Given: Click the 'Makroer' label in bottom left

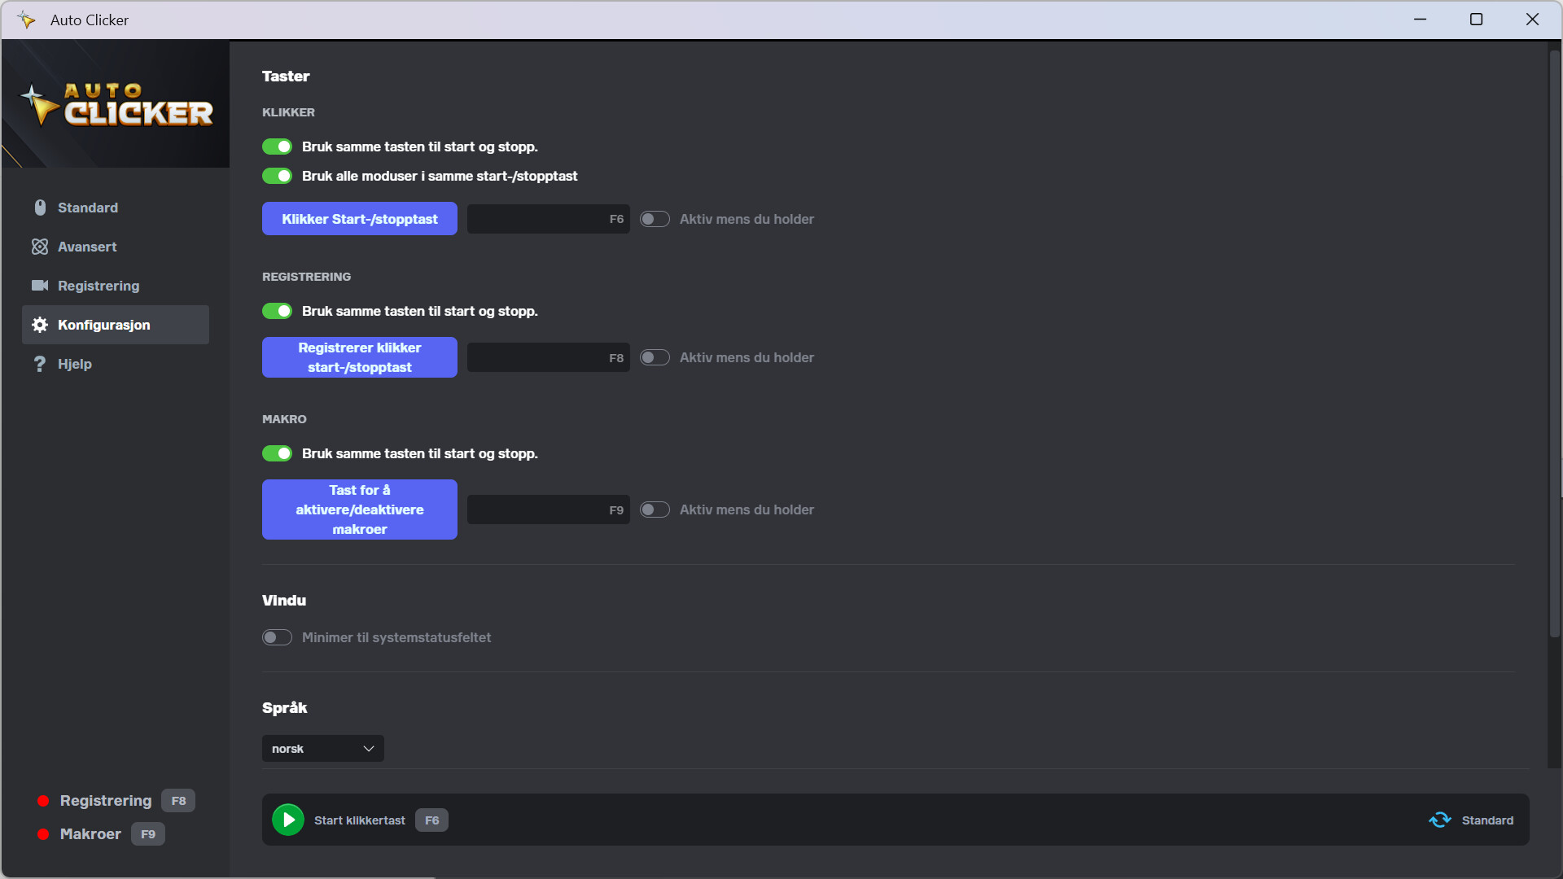Looking at the screenshot, I should pos(90,834).
